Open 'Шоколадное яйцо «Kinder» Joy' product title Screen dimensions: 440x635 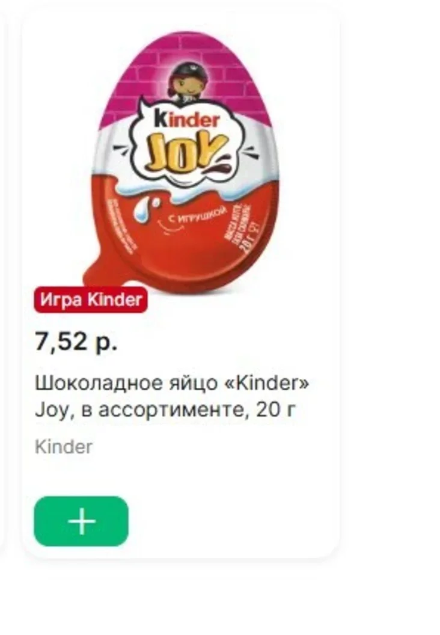pos(172,384)
